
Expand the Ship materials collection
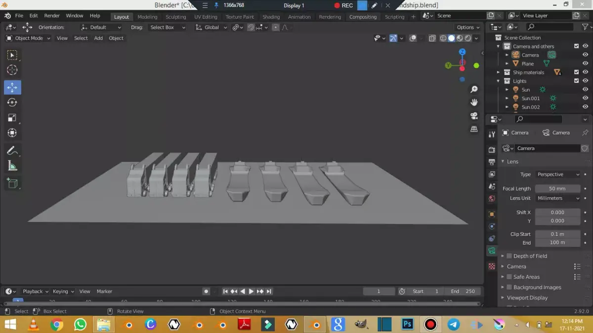pyautogui.click(x=498, y=73)
